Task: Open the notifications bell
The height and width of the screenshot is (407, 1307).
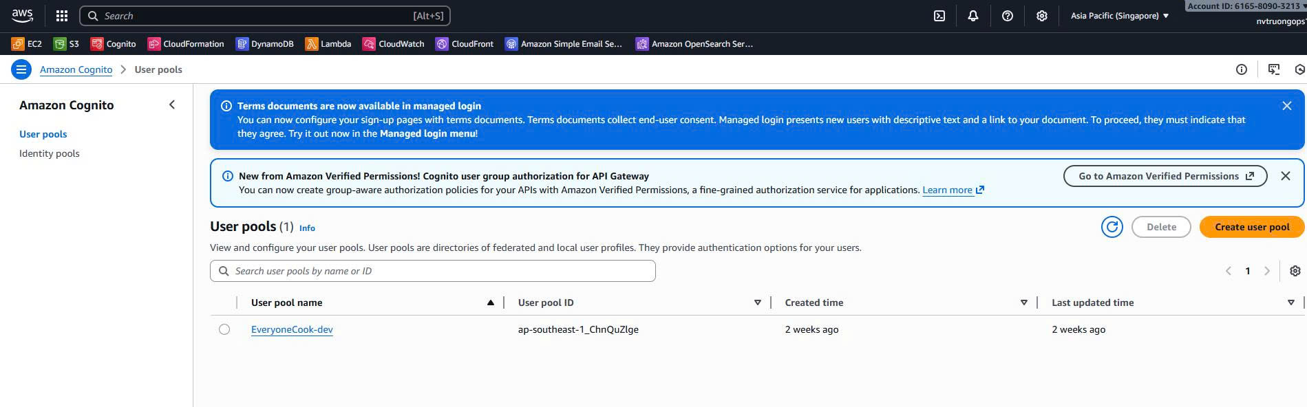Action: (973, 16)
